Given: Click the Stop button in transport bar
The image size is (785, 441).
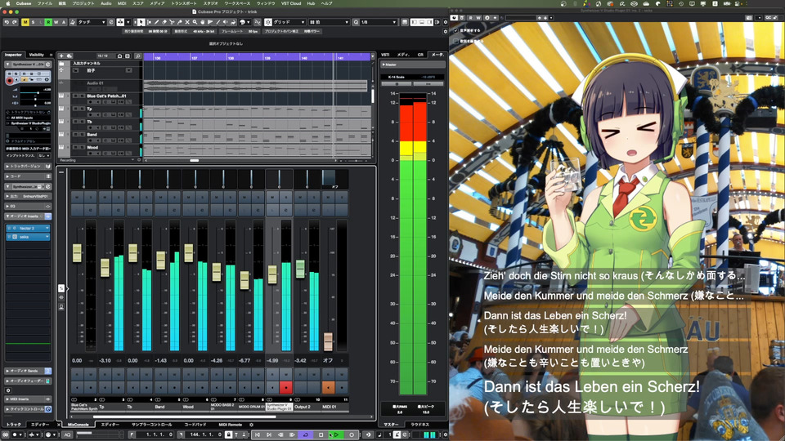Looking at the screenshot, I should [321, 435].
